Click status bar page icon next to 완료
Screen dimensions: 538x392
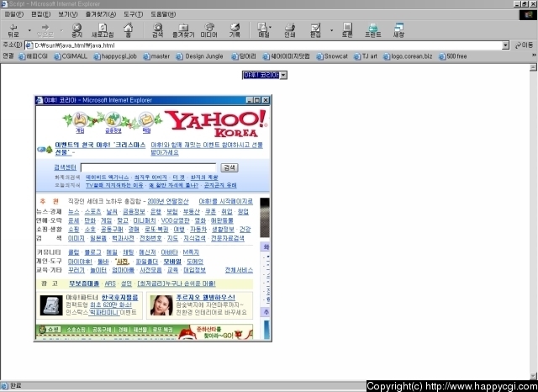[4, 386]
